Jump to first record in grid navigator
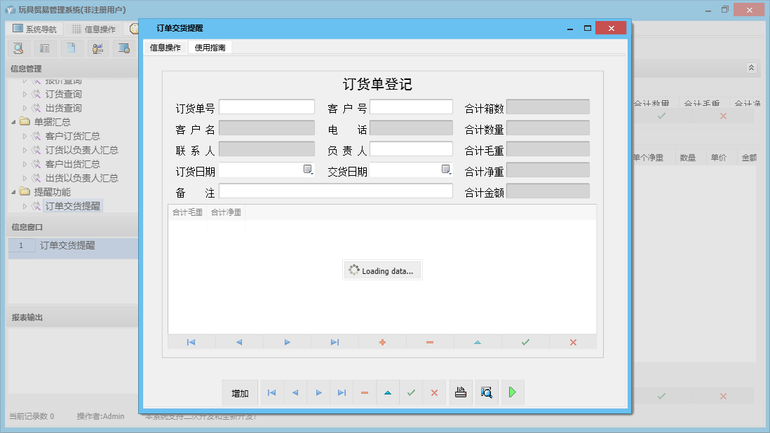Image resolution: width=770 pixels, height=433 pixels. tap(191, 342)
